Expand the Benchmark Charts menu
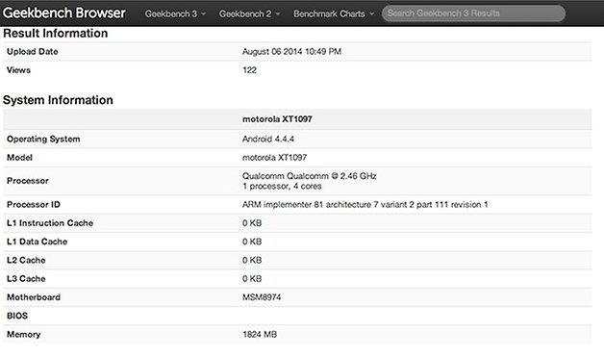604x357 pixels. click(334, 13)
